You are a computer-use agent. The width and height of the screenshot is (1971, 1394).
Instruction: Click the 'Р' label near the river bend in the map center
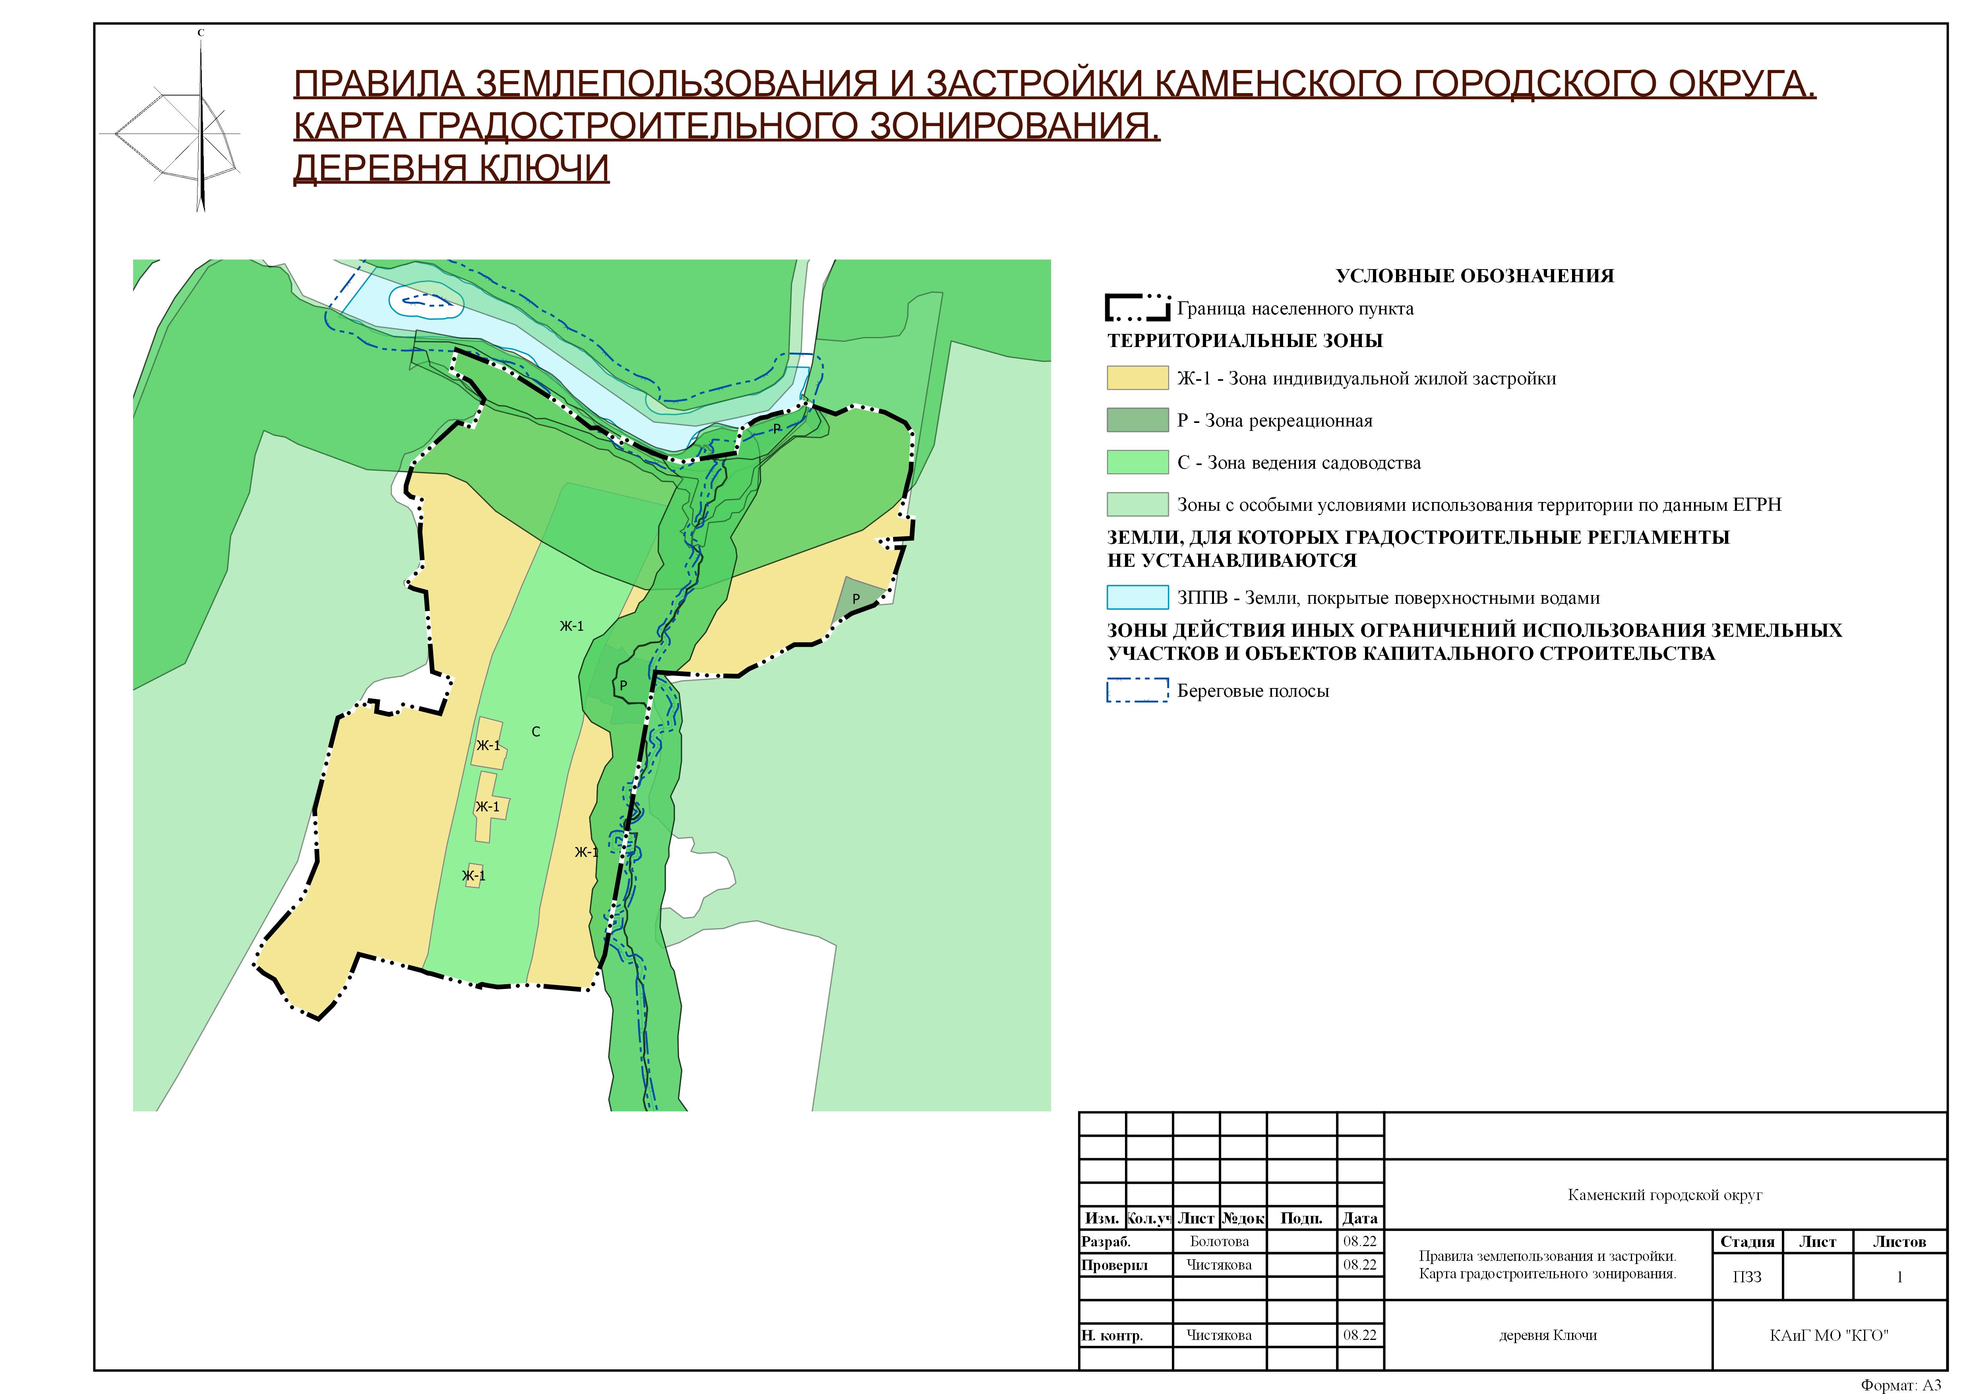pos(623,685)
